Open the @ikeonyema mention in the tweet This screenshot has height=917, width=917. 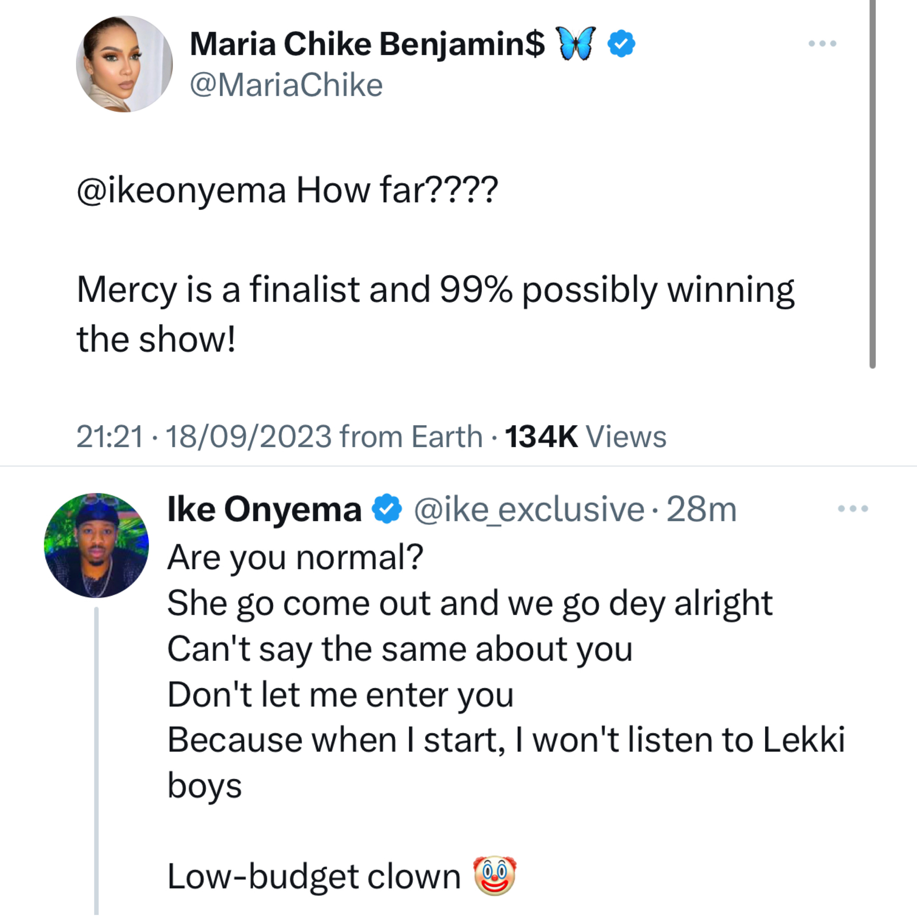(x=181, y=190)
